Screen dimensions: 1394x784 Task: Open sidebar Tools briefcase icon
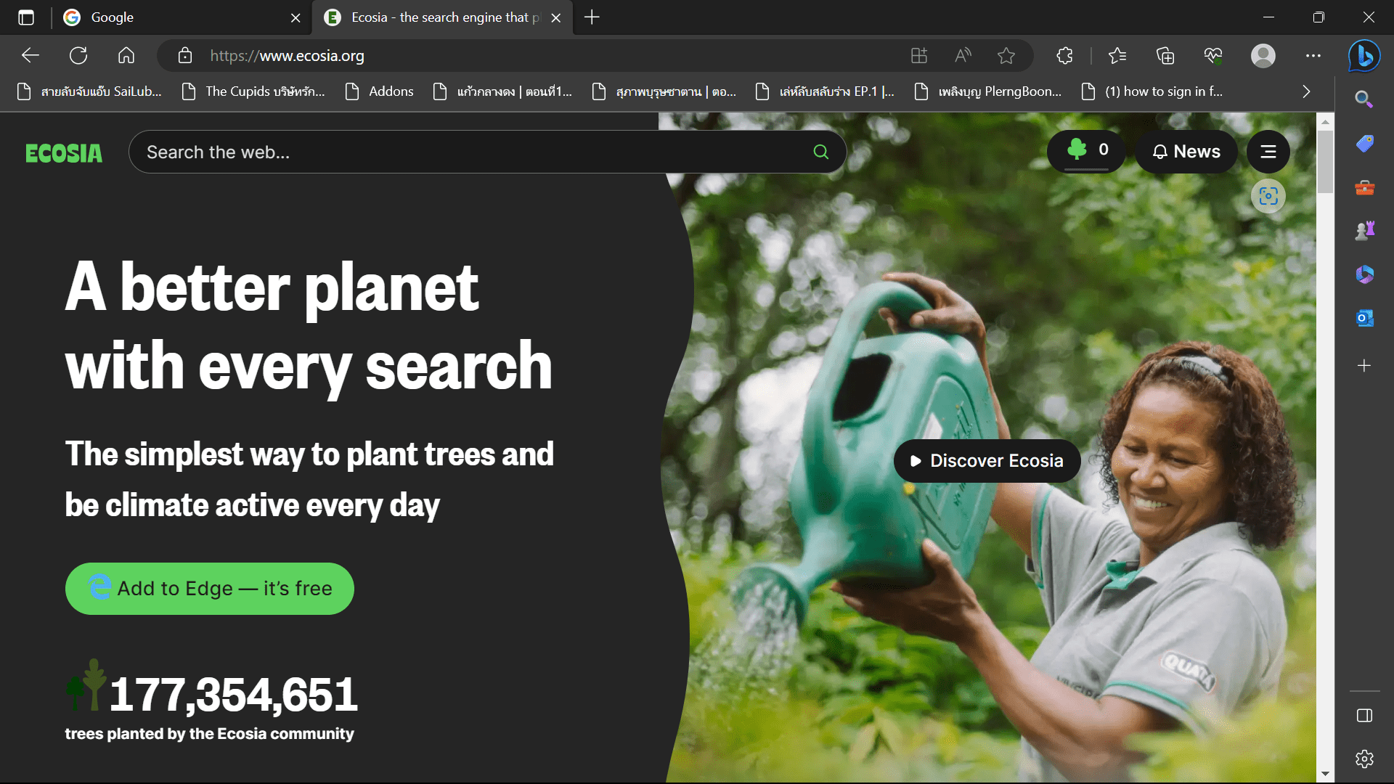pos(1364,187)
